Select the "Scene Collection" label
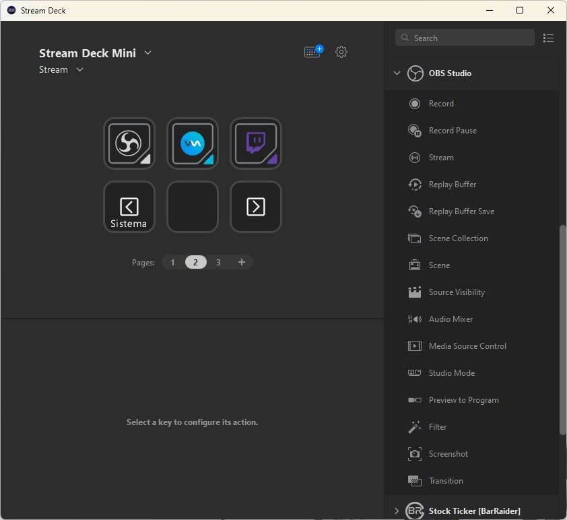The width and height of the screenshot is (567, 520). [458, 238]
